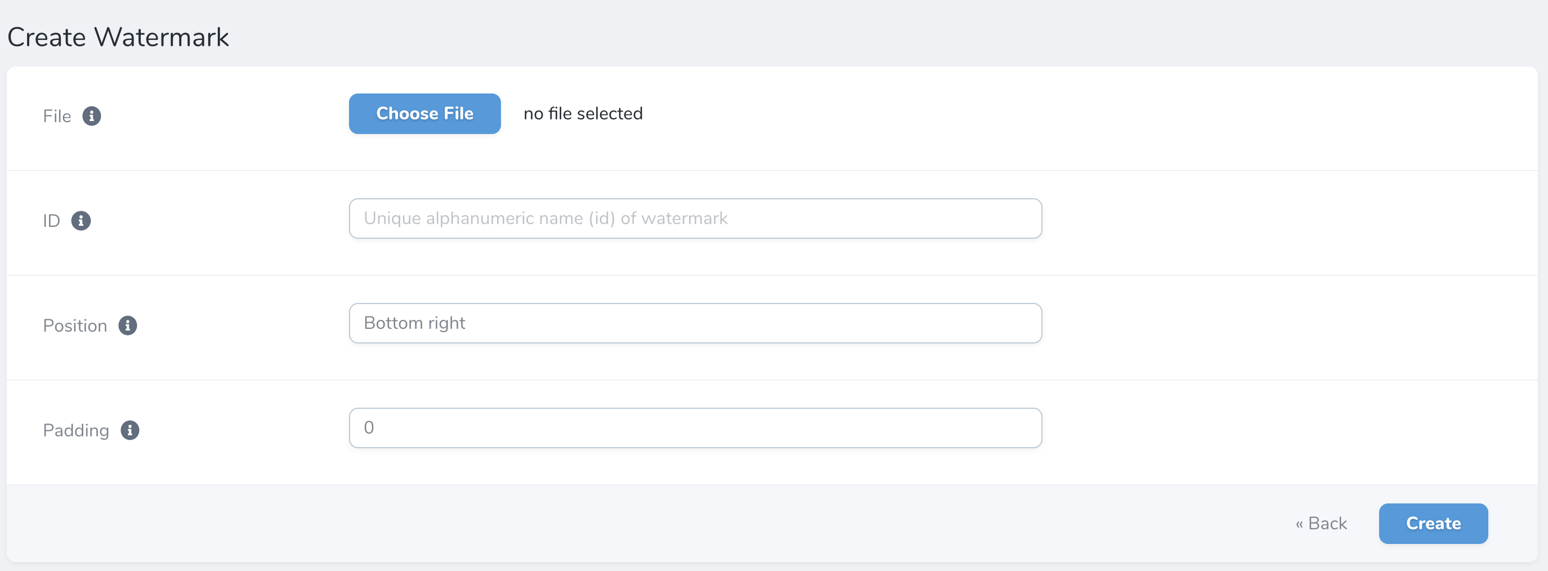Viewport: 1548px width, 571px height.
Task: Click the info icon next to Position
Action: [x=127, y=325]
